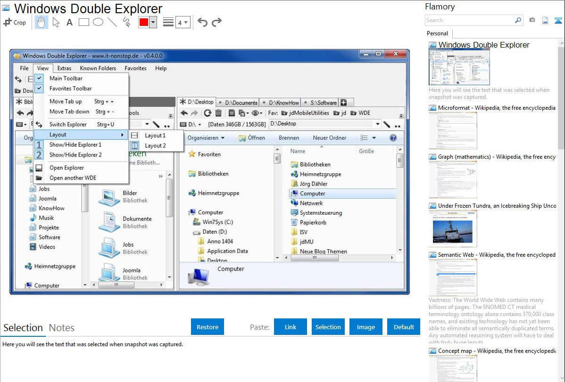
Task: Click the Flamory search field
Action: [x=469, y=20]
